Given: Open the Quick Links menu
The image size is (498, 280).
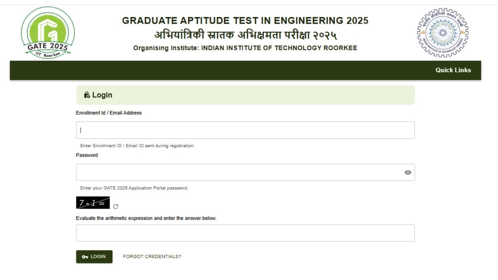Looking at the screenshot, I should [453, 70].
